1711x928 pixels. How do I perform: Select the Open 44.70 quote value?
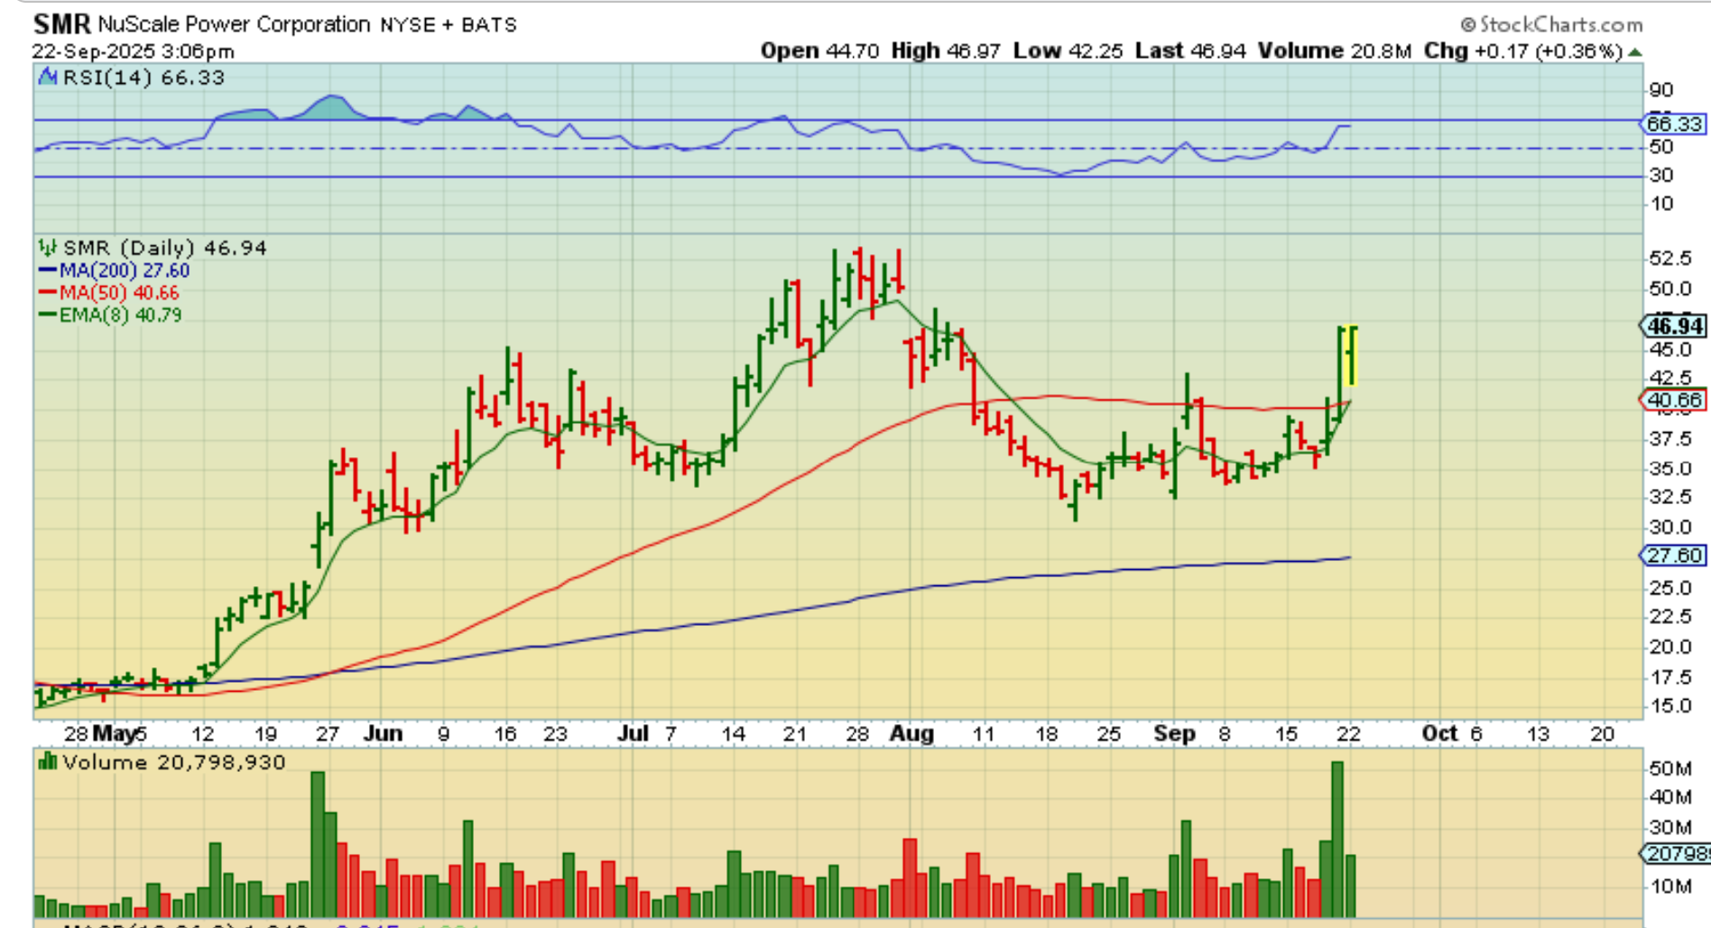click(x=819, y=51)
